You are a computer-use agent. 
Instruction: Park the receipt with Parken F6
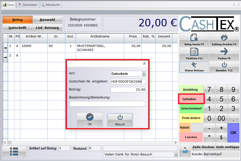click(x=224, y=54)
